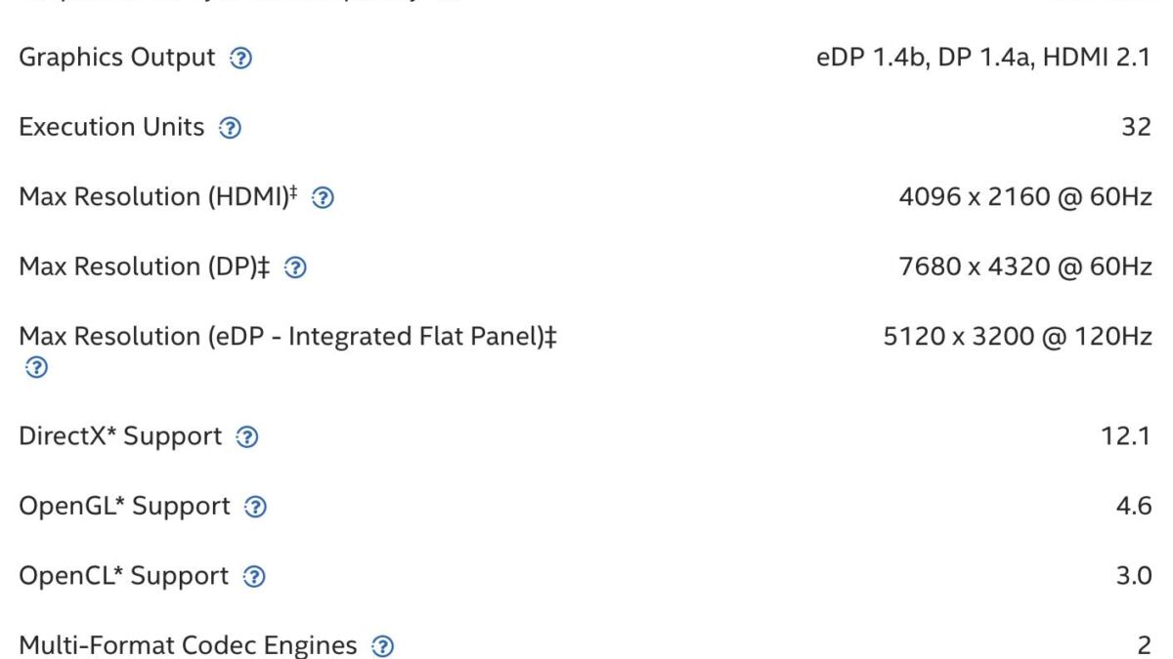Click help icon beside Multi-Format Codec Engines

[385, 646]
